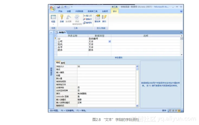The image size is (199, 125).
Task: Click 插入行 (Insert Rows)
Action: coord(87,16)
